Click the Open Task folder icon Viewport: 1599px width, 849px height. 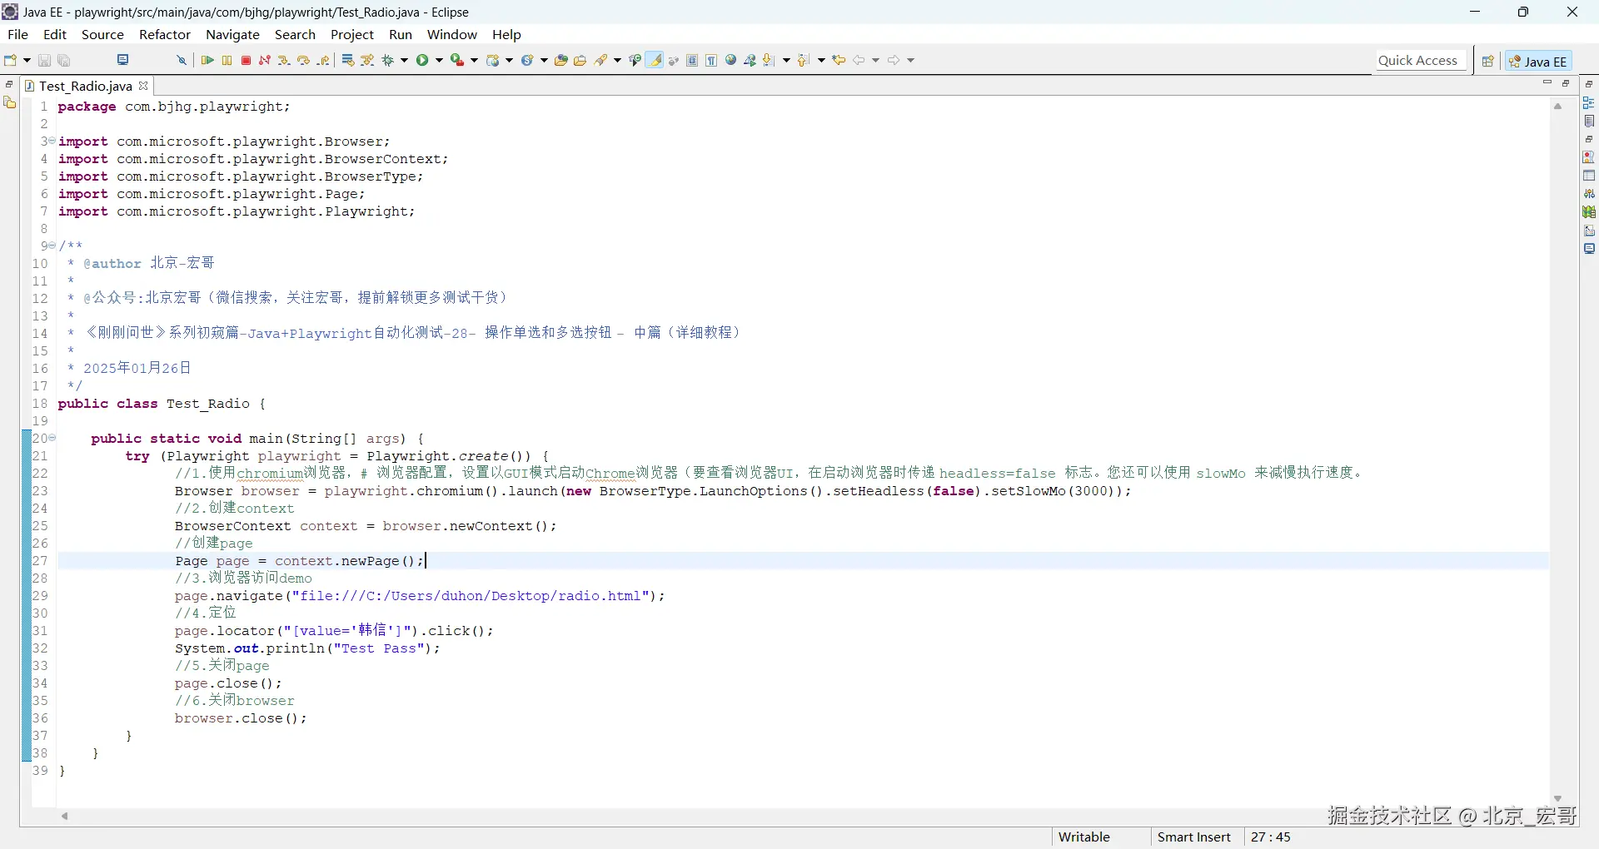(x=580, y=60)
